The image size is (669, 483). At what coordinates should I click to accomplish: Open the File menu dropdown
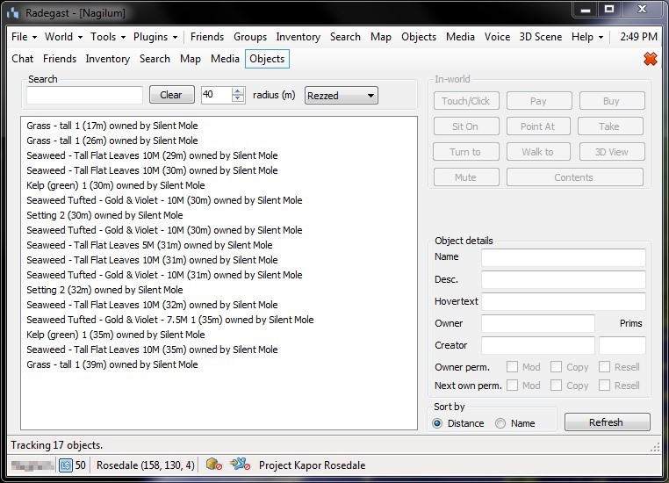(24, 37)
